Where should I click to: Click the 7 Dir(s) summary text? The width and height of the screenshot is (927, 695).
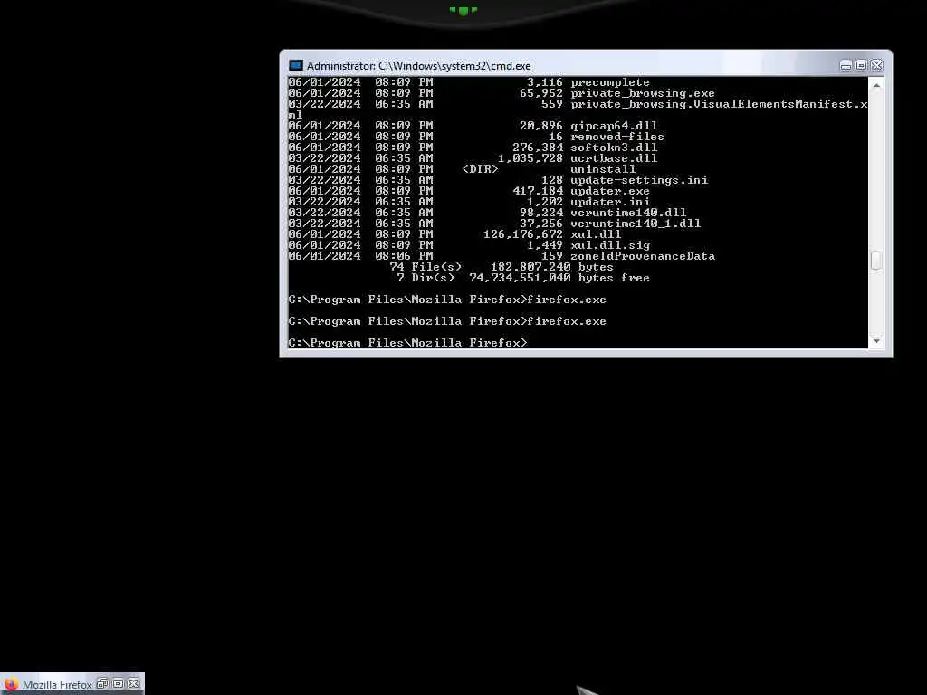(425, 278)
